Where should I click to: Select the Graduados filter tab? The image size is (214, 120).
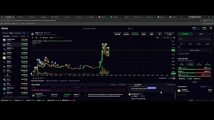tap(23, 36)
